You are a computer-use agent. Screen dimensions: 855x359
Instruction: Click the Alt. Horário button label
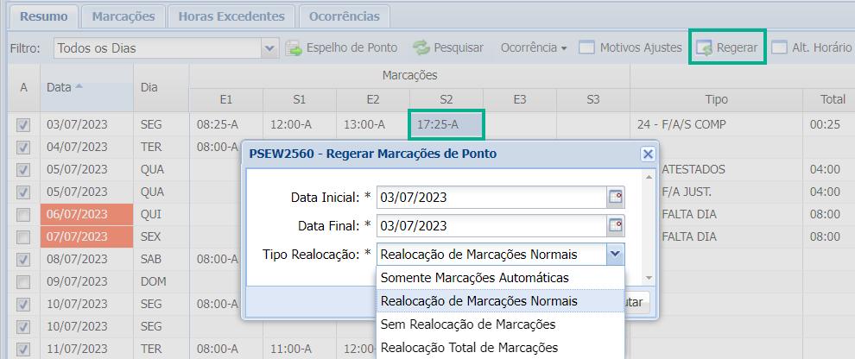click(821, 48)
